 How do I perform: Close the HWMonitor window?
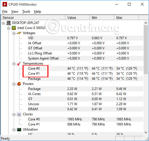(142, 5)
